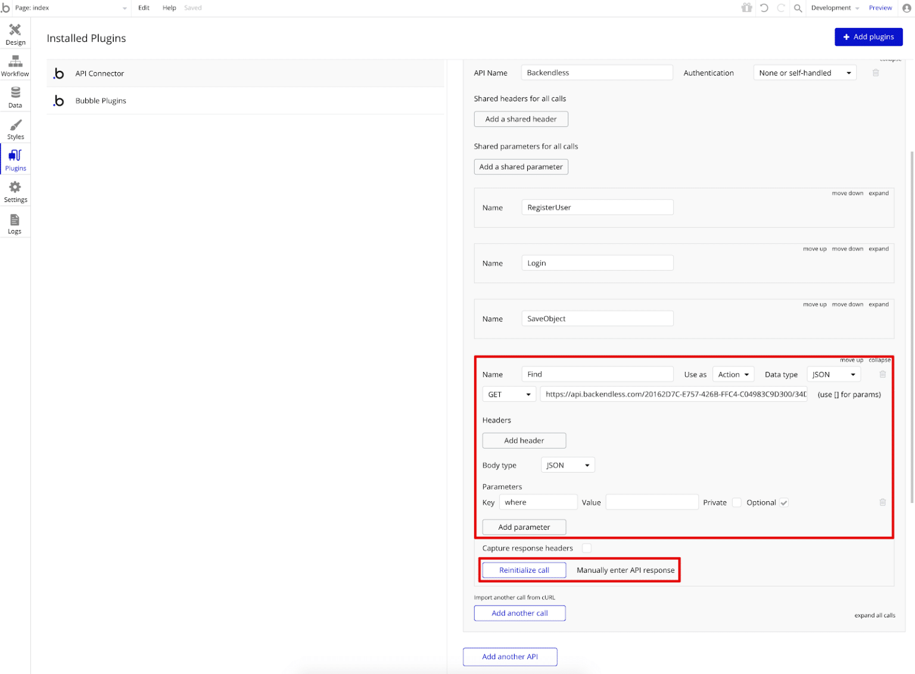Click Add another API
The image size is (915, 674).
(x=509, y=656)
